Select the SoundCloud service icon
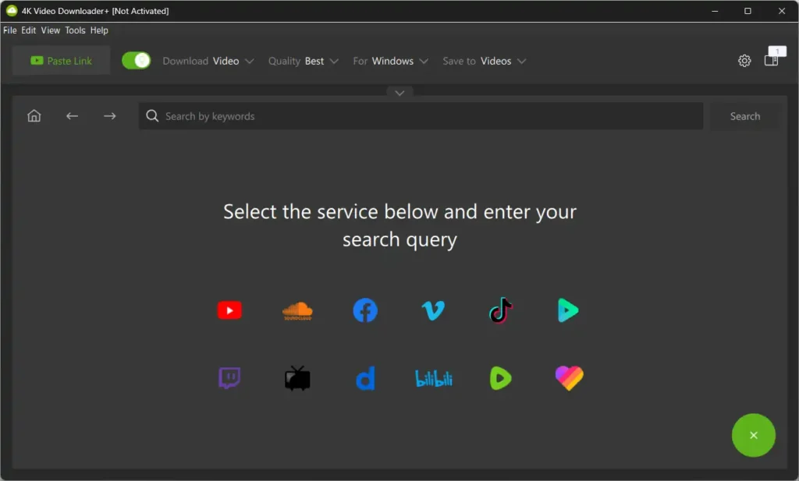The width and height of the screenshot is (799, 481). tap(297, 311)
